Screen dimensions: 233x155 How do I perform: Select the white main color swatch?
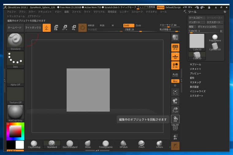tap(20, 145)
